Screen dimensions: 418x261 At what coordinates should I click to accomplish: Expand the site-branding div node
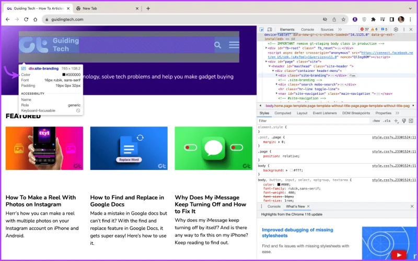[x=276, y=75]
